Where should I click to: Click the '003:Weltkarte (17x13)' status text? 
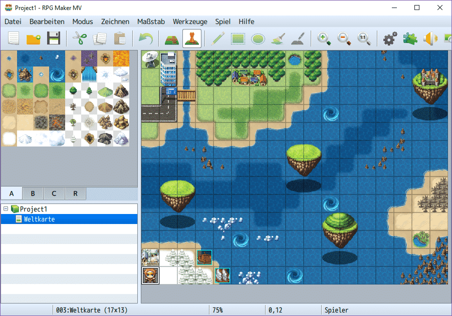click(x=92, y=310)
